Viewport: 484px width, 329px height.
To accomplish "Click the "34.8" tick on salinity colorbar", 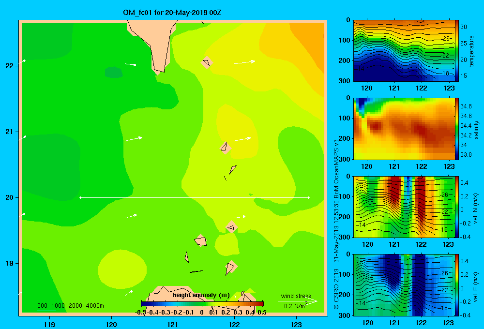I will [x=466, y=106].
